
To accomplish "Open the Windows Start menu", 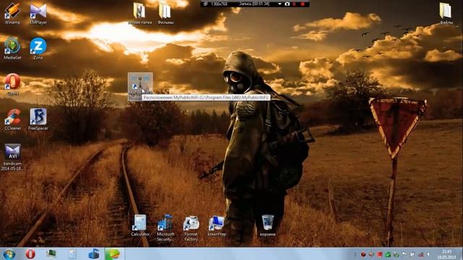I will [9, 254].
